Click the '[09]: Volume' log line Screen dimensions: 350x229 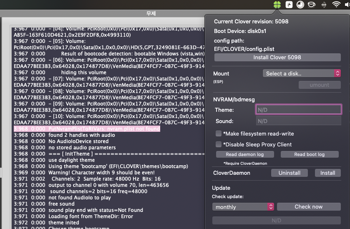tap(109, 104)
